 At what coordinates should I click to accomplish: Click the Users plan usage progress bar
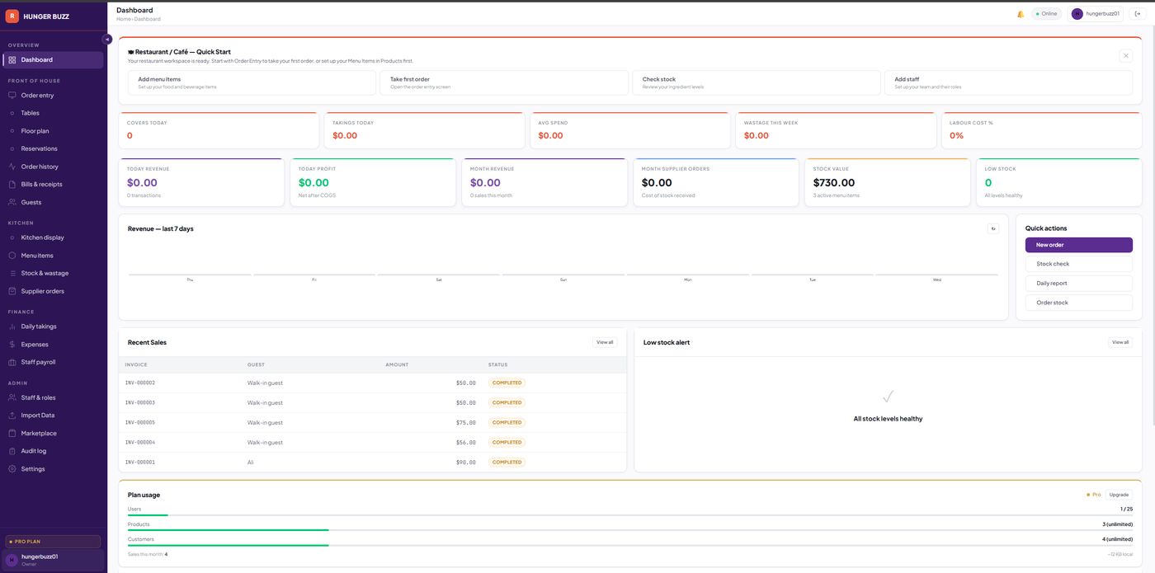630,515
